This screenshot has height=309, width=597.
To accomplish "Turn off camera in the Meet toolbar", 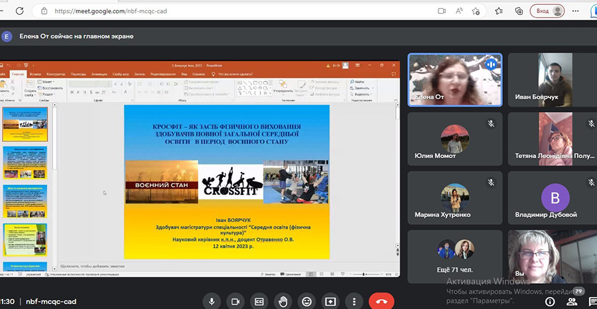I will pyautogui.click(x=235, y=301).
